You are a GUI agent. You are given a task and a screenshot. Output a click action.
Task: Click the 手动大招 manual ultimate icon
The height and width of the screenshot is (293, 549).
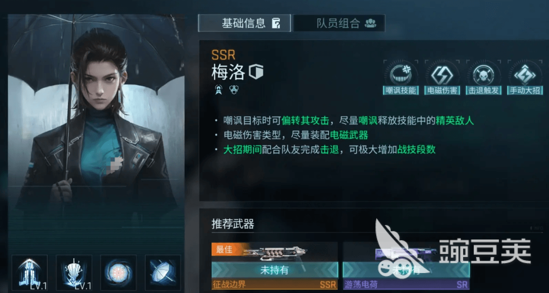pos(525,77)
